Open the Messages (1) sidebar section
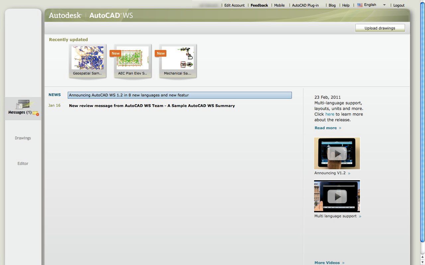 [x=23, y=108]
